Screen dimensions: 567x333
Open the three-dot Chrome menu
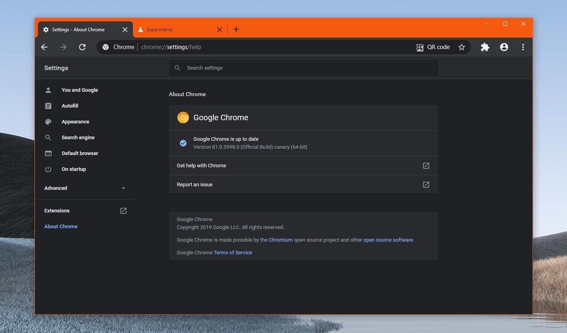523,47
